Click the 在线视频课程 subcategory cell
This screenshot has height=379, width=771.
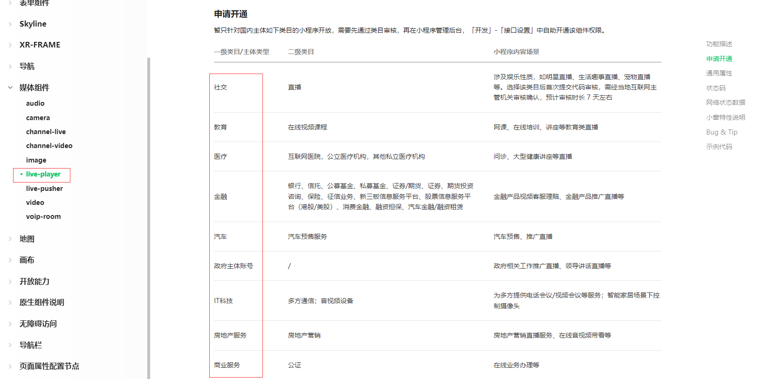click(308, 127)
